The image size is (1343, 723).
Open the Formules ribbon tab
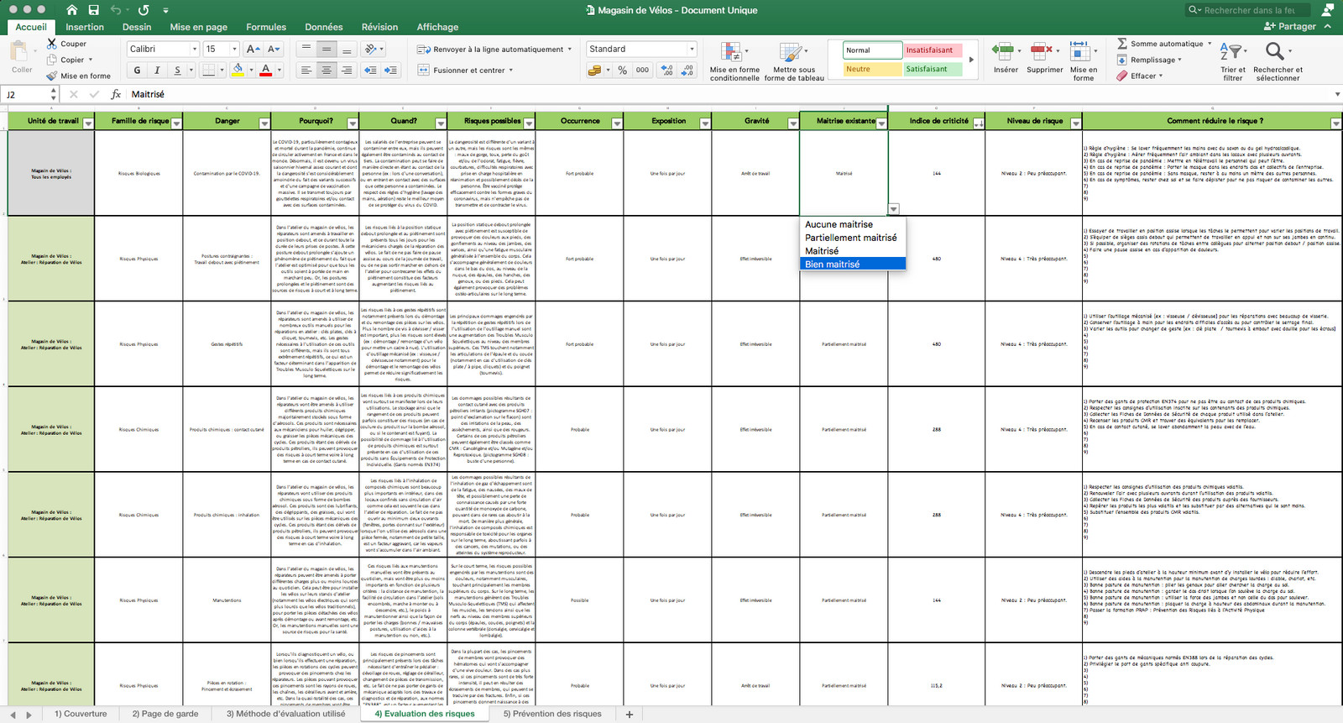266,27
